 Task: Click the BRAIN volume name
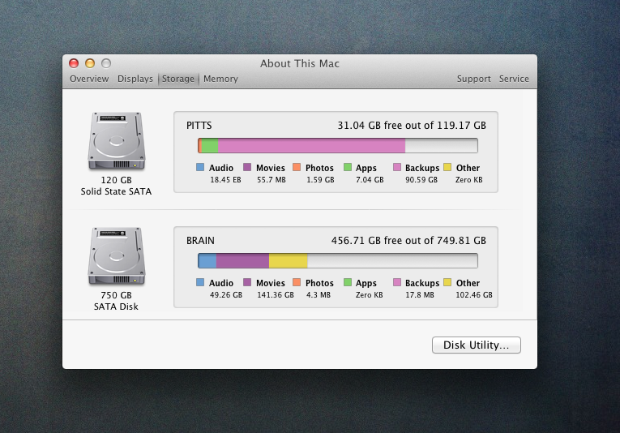[x=200, y=241]
